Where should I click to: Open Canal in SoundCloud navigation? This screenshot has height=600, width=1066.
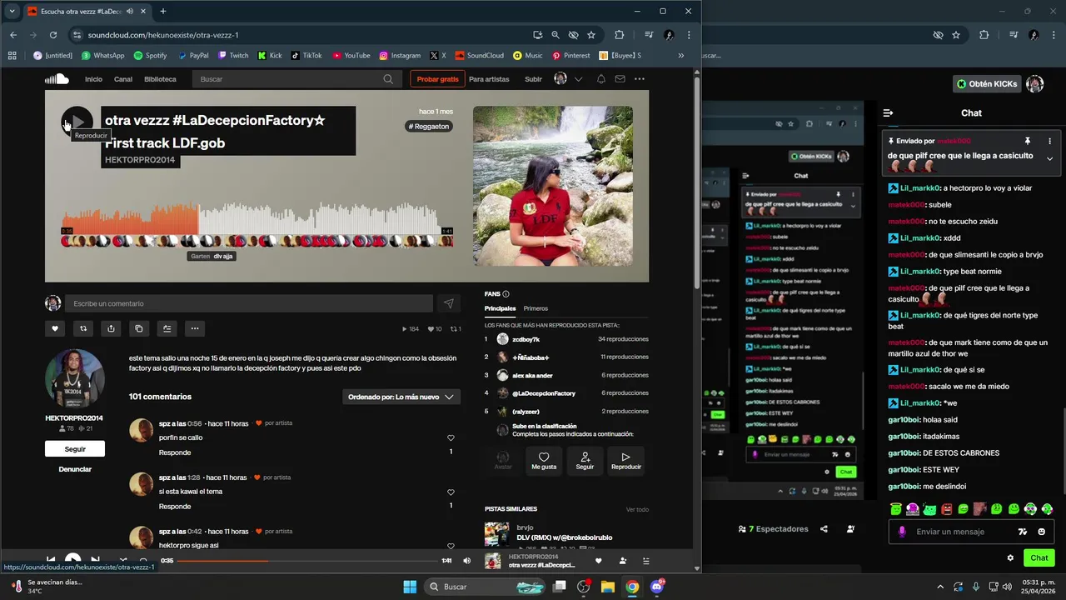click(123, 79)
